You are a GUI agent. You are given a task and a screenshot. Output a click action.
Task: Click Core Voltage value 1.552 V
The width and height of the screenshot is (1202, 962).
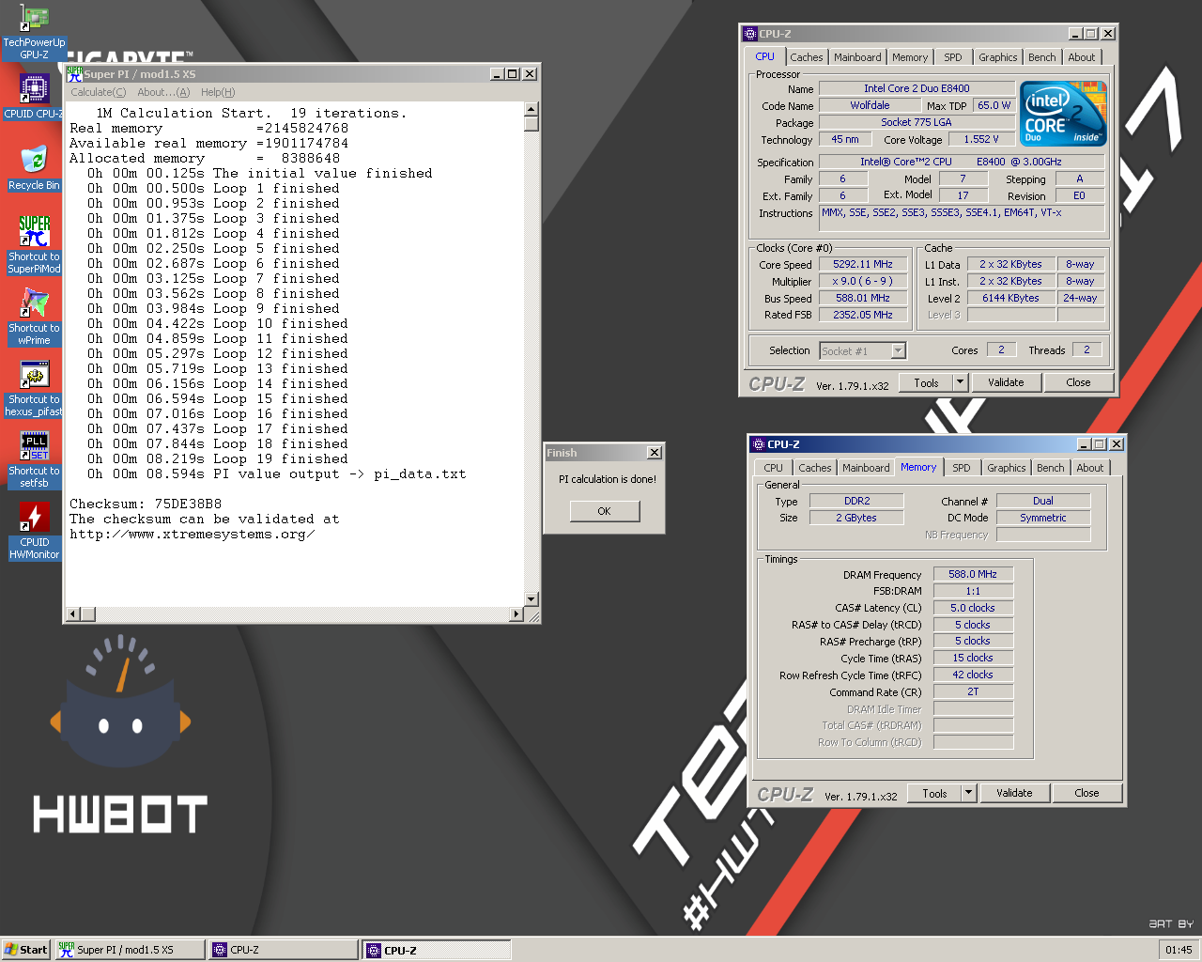point(981,139)
